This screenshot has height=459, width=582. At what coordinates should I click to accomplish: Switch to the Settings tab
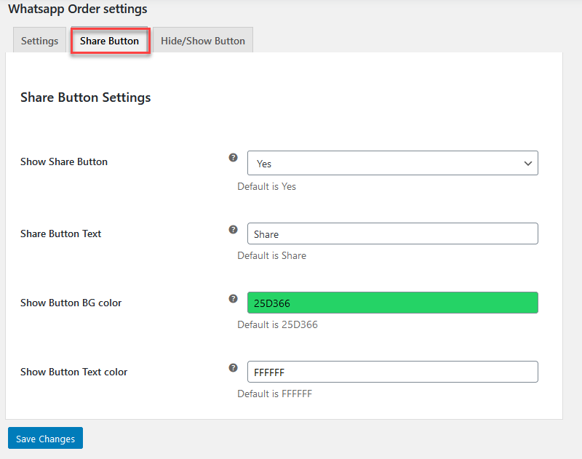[x=40, y=40]
